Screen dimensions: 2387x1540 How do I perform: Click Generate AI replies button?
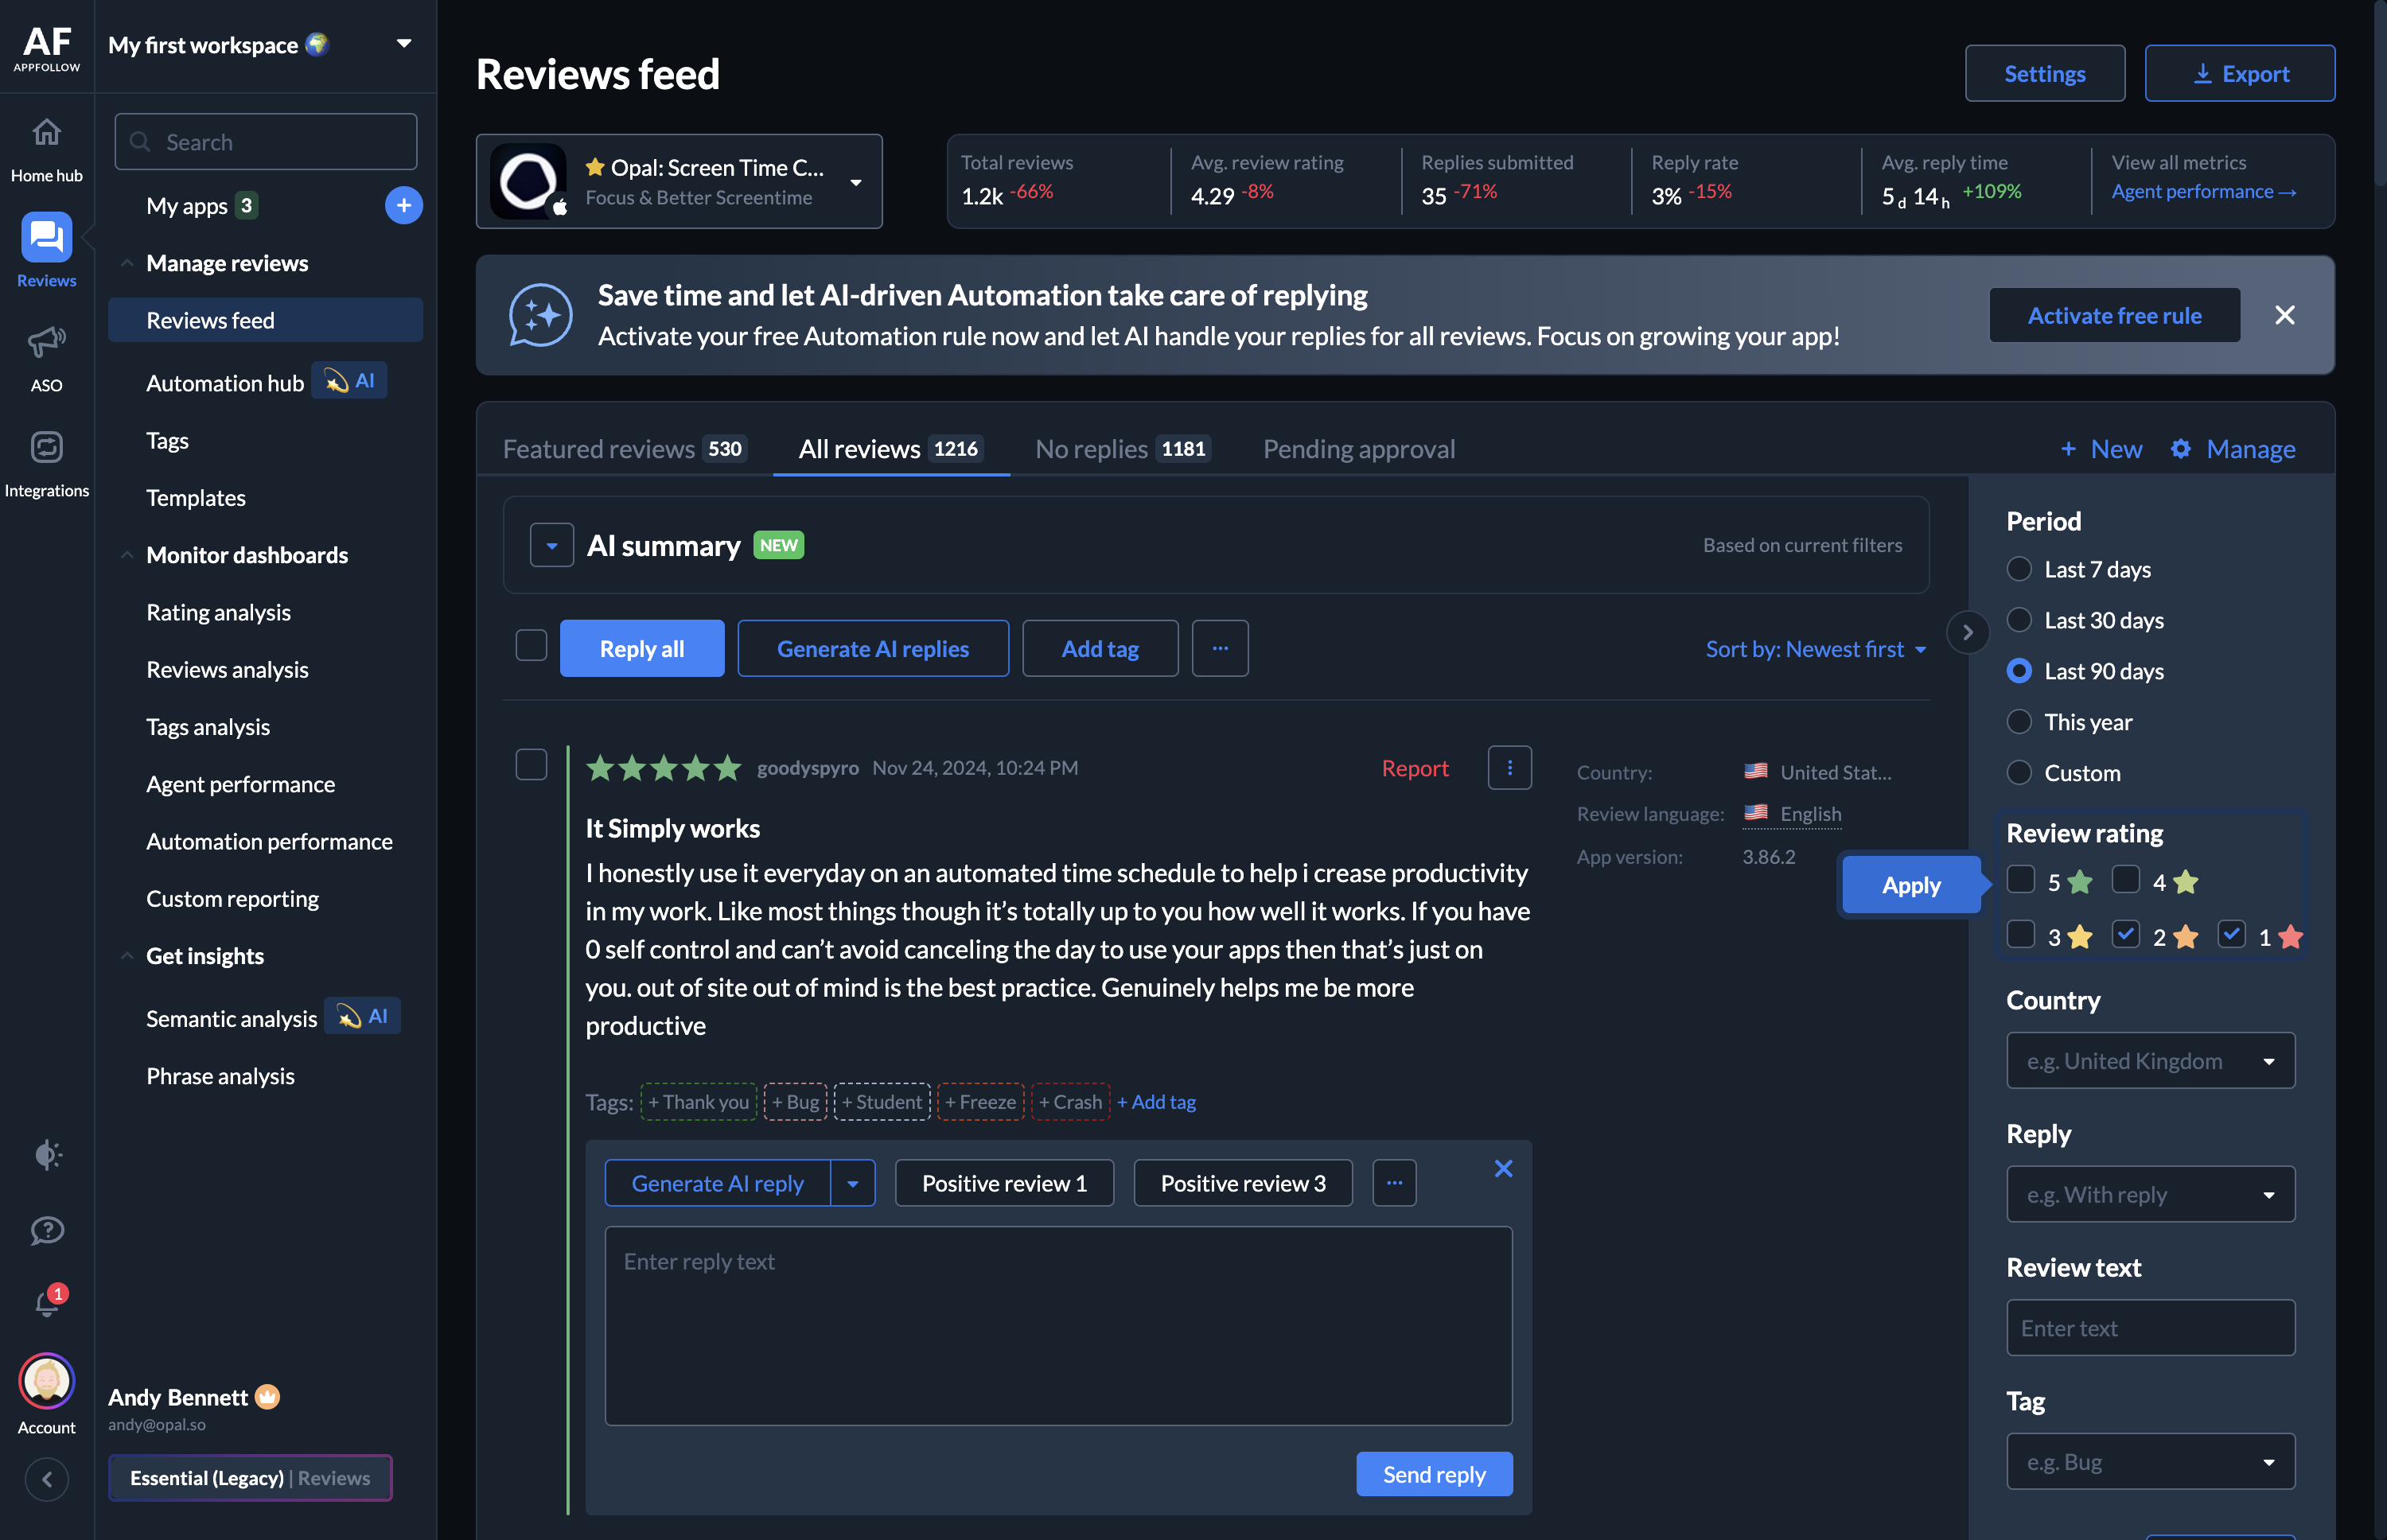click(x=872, y=648)
